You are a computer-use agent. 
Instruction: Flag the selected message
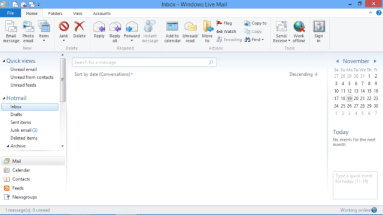224,23
